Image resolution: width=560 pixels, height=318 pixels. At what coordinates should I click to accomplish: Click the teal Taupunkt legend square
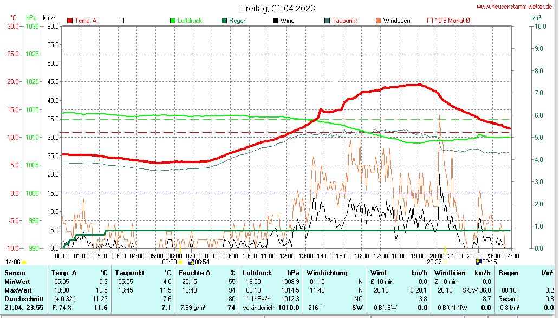coord(327,21)
